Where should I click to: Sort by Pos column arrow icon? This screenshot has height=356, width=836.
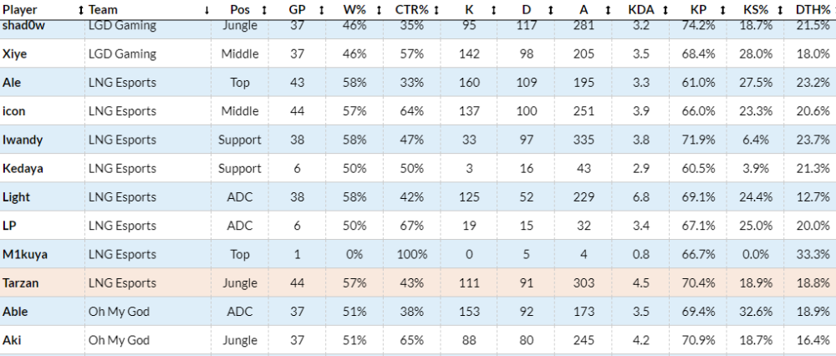pos(264,9)
